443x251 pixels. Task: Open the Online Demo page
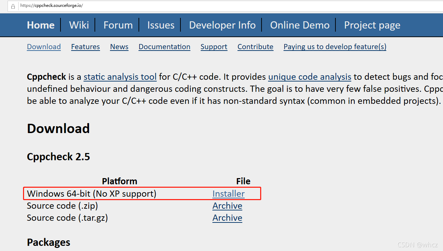[300, 25]
